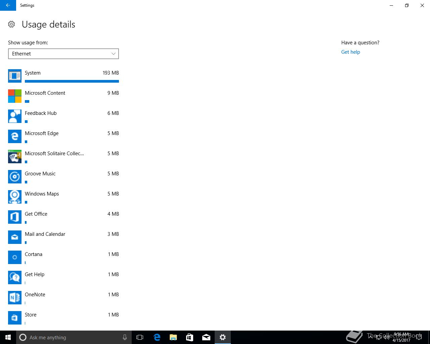
Task: Click the System usage bar
Action: tap(72, 81)
